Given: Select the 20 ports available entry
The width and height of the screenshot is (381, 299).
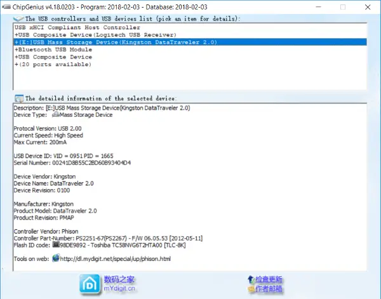Looking at the screenshot, I should (190, 64).
